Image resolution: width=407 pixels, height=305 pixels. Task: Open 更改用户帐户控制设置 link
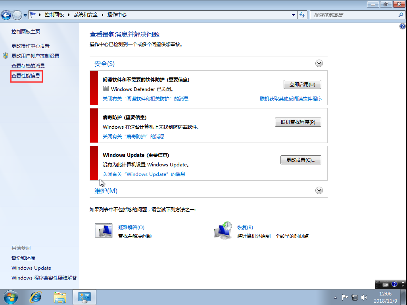pos(35,56)
